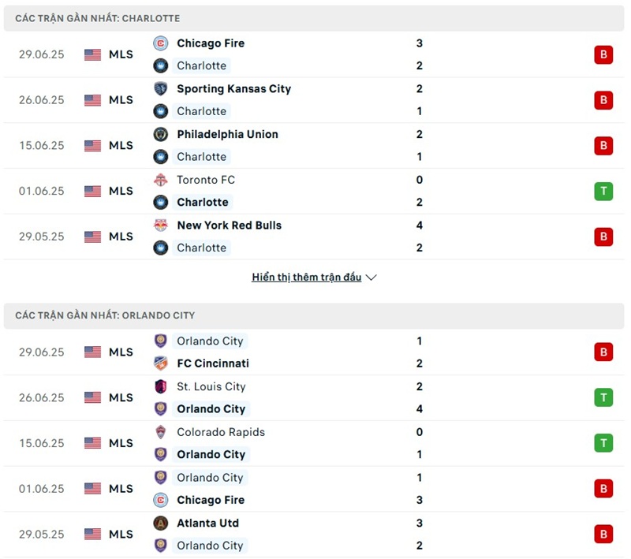Click the chevron beside Hiển thị thêm trận đấu
The width and height of the screenshot is (631, 559).
[371, 278]
